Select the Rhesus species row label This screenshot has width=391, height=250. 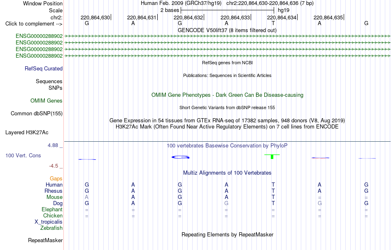(x=54, y=191)
